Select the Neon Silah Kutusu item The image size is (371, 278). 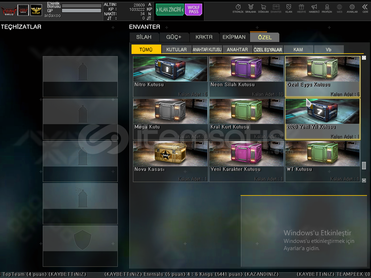click(246, 77)
